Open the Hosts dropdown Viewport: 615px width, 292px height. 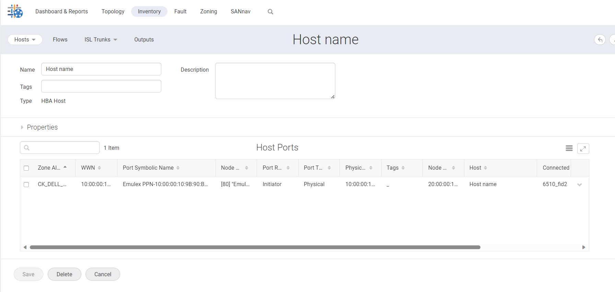pyautogui.click(x=25, y=40)
